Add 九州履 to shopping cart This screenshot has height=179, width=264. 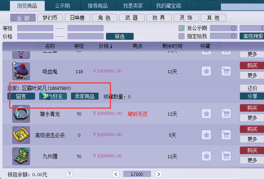tap(226, 156)
